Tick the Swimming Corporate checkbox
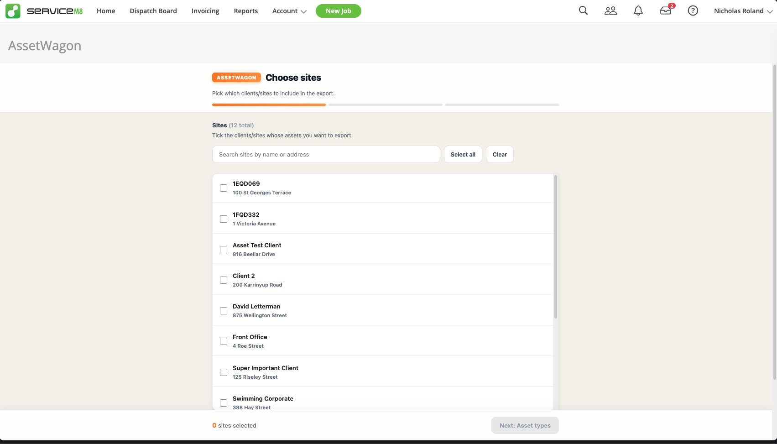The height and width of the screenshot is (444, 777). point(224,403)
